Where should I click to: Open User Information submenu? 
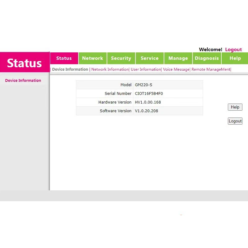tap(146, 69)
